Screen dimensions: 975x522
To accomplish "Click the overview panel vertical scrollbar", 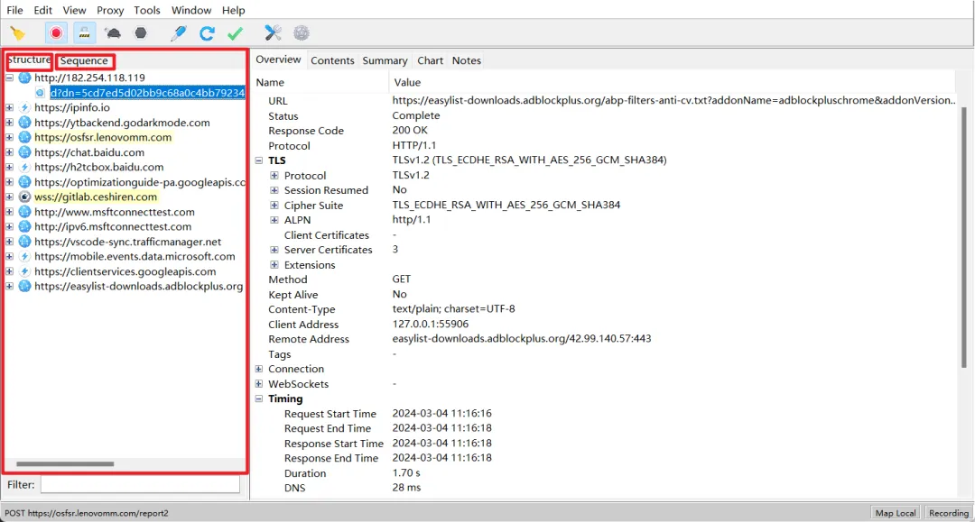I will click(x=964, y=236).
